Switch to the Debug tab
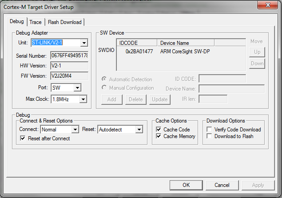The image size is (282, 198). click(17, 22)
